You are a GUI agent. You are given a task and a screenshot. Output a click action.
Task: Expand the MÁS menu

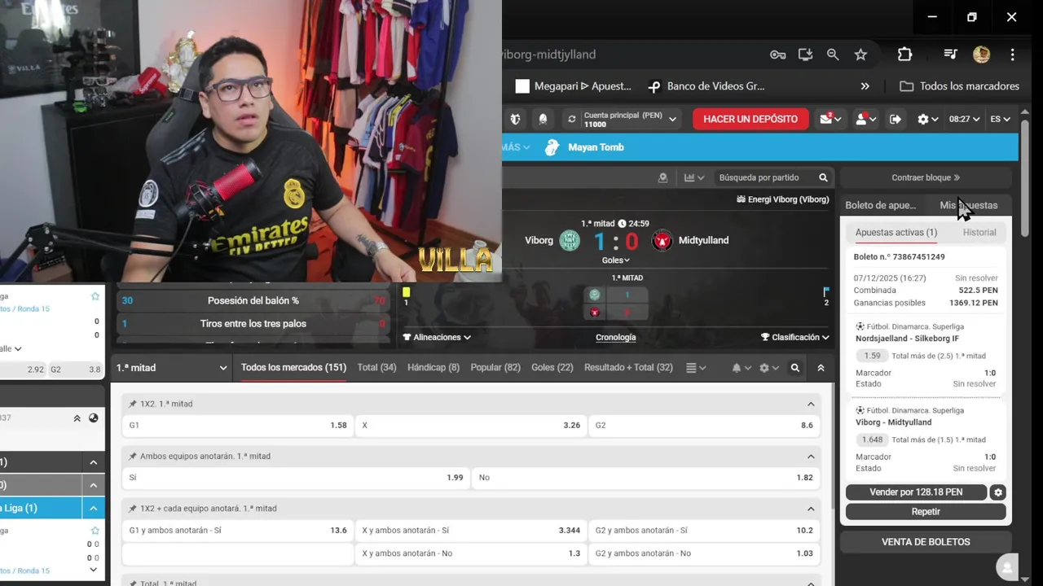516,147
